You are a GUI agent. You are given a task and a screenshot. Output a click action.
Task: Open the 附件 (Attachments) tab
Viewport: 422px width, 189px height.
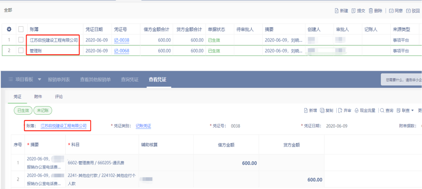pyautogui.click(x=38, y=97)
